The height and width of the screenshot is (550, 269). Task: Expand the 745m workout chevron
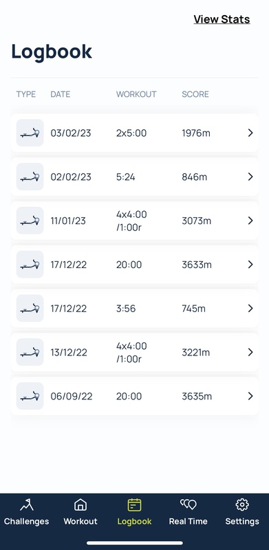[250, 308]
